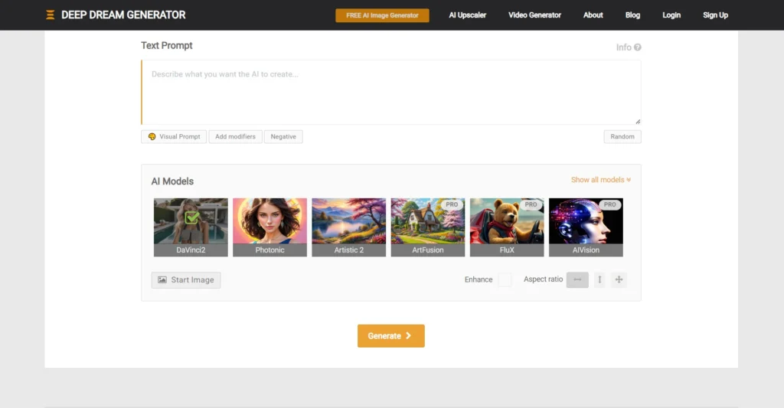The height and width of the screenshot is (408, 784).
Task: Click the Random prompt button
Action: (622, 136)
